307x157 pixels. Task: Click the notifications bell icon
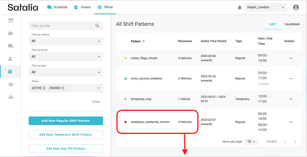(x=240, y=7)
